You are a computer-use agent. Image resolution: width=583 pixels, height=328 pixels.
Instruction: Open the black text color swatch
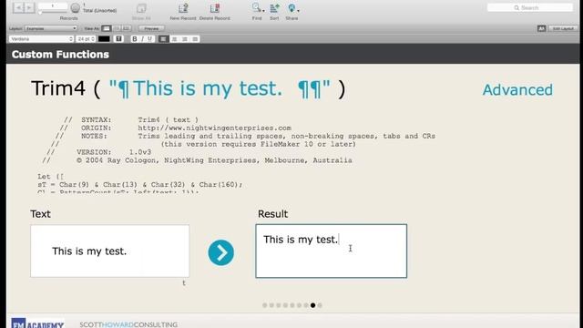click(x=104, y=38)
